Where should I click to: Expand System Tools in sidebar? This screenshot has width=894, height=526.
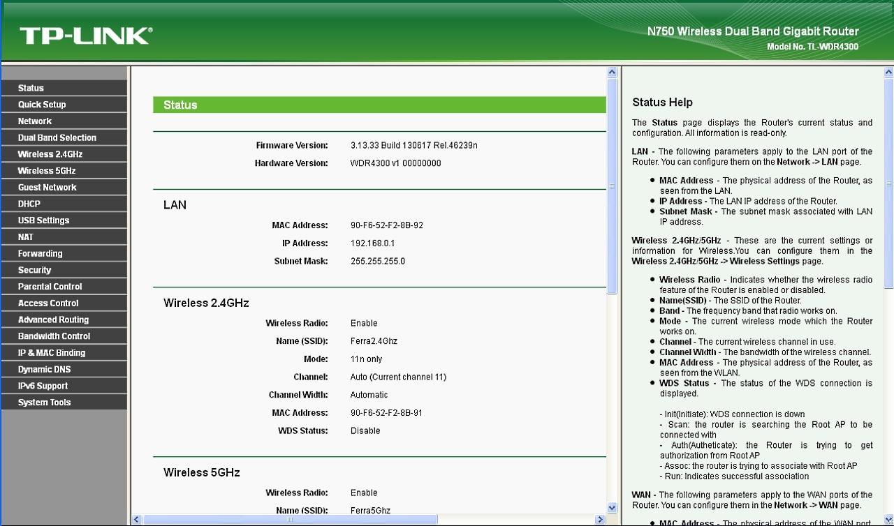coord(45,403)
